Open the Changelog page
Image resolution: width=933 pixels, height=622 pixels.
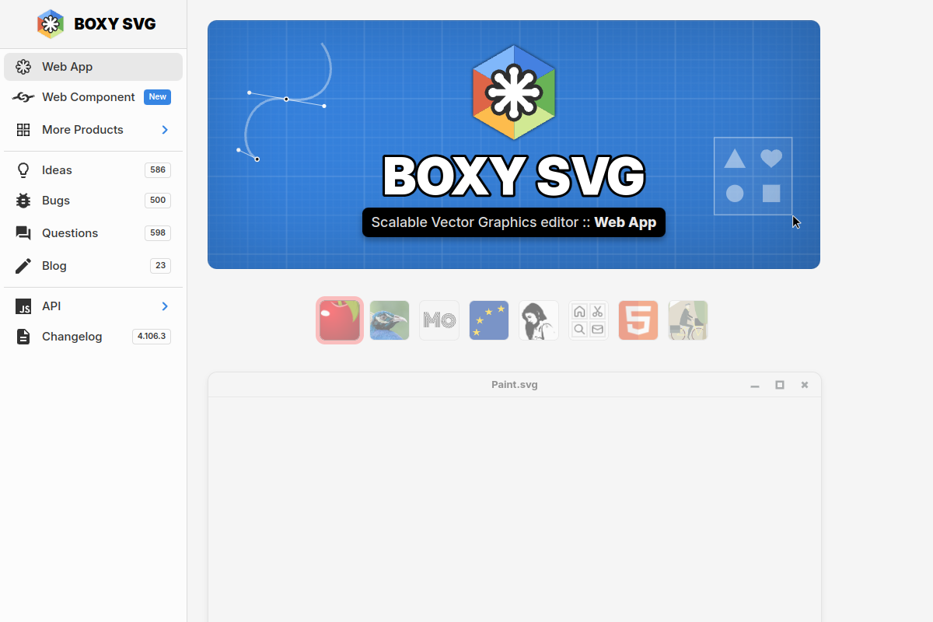point(93,337)
